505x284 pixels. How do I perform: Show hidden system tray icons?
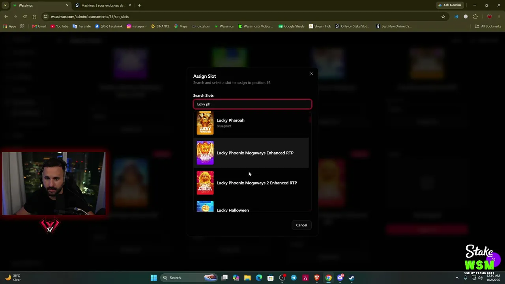[x=457, y=278]
